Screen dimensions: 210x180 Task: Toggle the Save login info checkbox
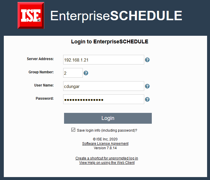coord(73,130)
